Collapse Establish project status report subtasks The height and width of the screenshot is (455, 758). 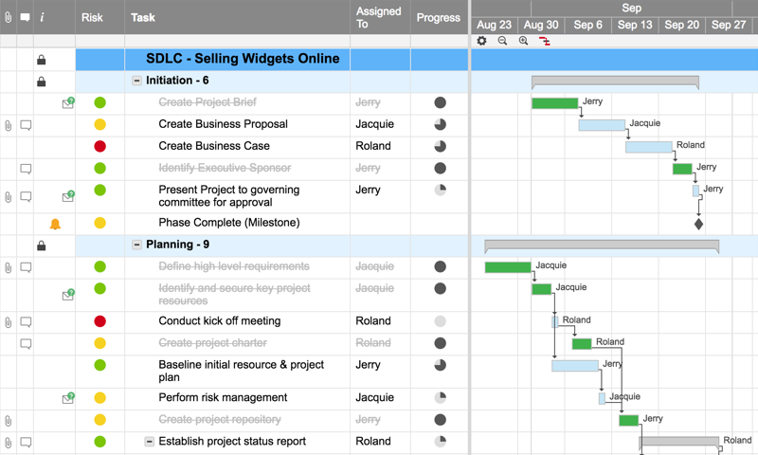click(x=149, y=442)
